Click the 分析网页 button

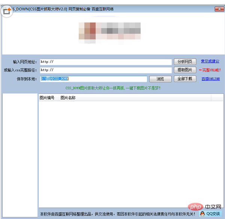[x=185, y=62]
